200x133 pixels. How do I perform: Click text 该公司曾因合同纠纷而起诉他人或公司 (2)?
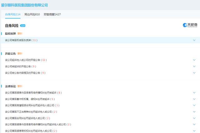pos(27,118)
